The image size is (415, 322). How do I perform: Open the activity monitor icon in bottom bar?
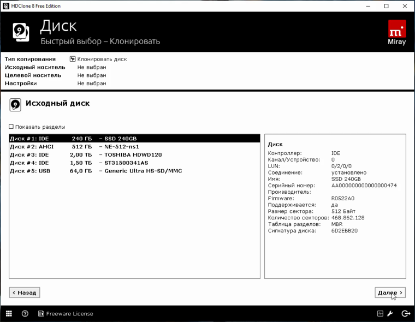click(x=380, y=313)
